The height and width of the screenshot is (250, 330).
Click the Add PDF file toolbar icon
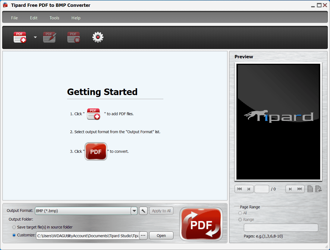tap(20, 37)
